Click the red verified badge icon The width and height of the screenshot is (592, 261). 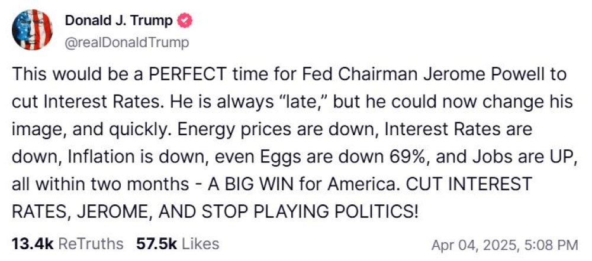point(186,20)
